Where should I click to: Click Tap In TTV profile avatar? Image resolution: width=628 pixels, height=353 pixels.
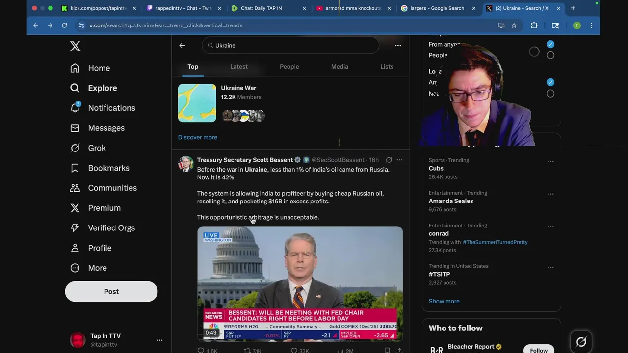(78, 340)
